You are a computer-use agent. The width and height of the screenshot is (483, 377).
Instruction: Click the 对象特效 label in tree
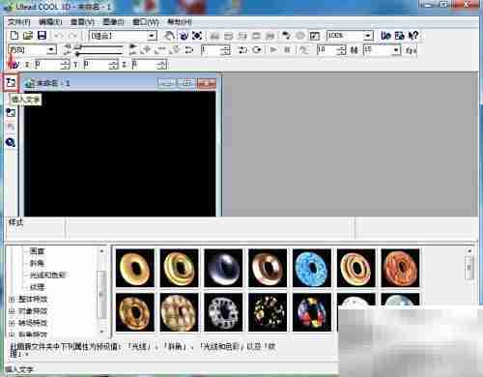33,311
